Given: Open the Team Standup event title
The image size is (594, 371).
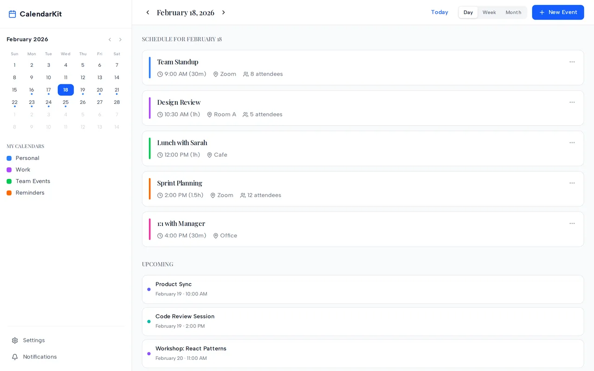Looking at the screenshot, I should (x=178, y=62).
